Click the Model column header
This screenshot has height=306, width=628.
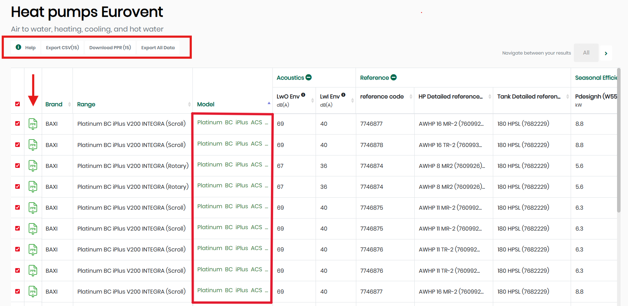pyautogui.click(x=206, y=104)
